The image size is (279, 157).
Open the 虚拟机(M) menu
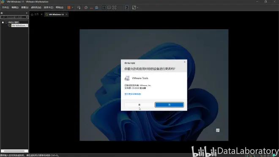tap(36, 8)
